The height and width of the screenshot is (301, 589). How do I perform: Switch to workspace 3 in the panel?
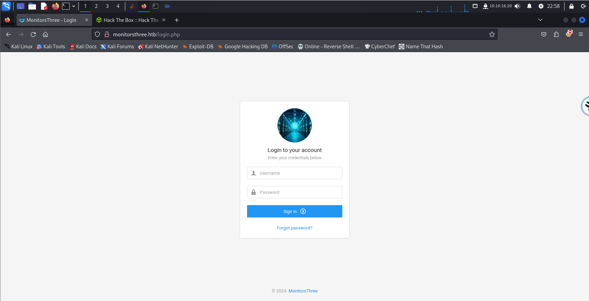tap(107, 6)
